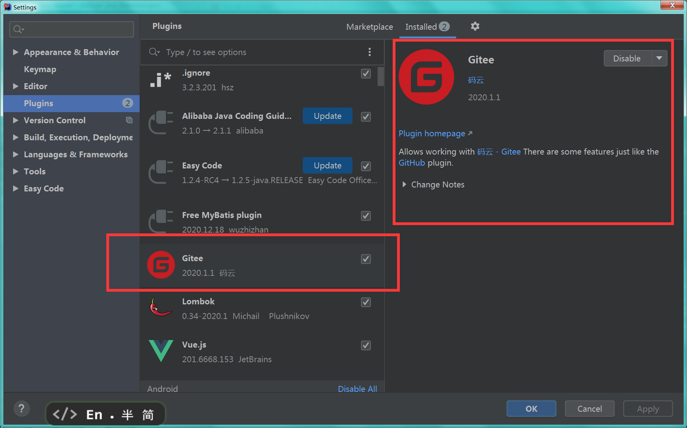Select Keymap in the settings tree
The width and height of the screenshot is (687, 428).
click(x=40, y=69)
